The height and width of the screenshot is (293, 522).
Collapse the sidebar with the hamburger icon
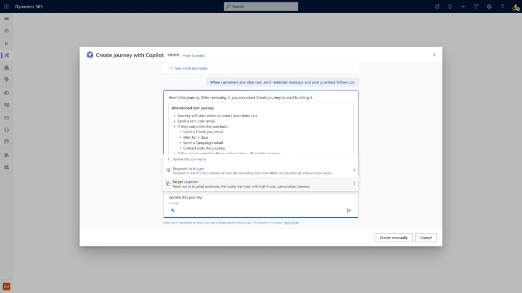tap(6, 18)
